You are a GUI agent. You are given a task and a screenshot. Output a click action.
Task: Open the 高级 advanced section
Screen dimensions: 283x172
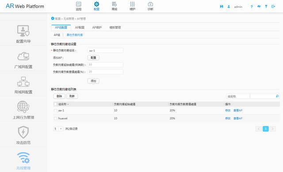coord(114,6)
